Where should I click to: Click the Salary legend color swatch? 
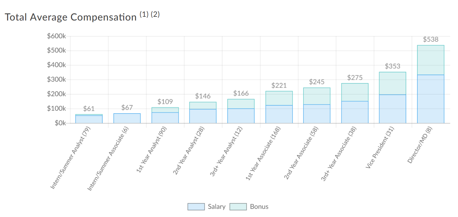click(196, 207)
